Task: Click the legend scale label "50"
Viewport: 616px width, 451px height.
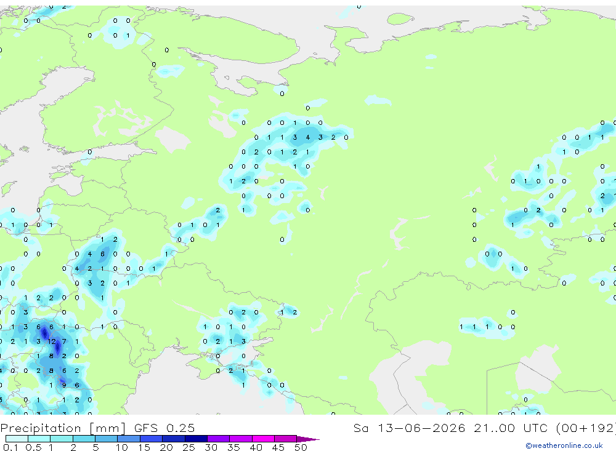Action: click(x=301, y=447)
